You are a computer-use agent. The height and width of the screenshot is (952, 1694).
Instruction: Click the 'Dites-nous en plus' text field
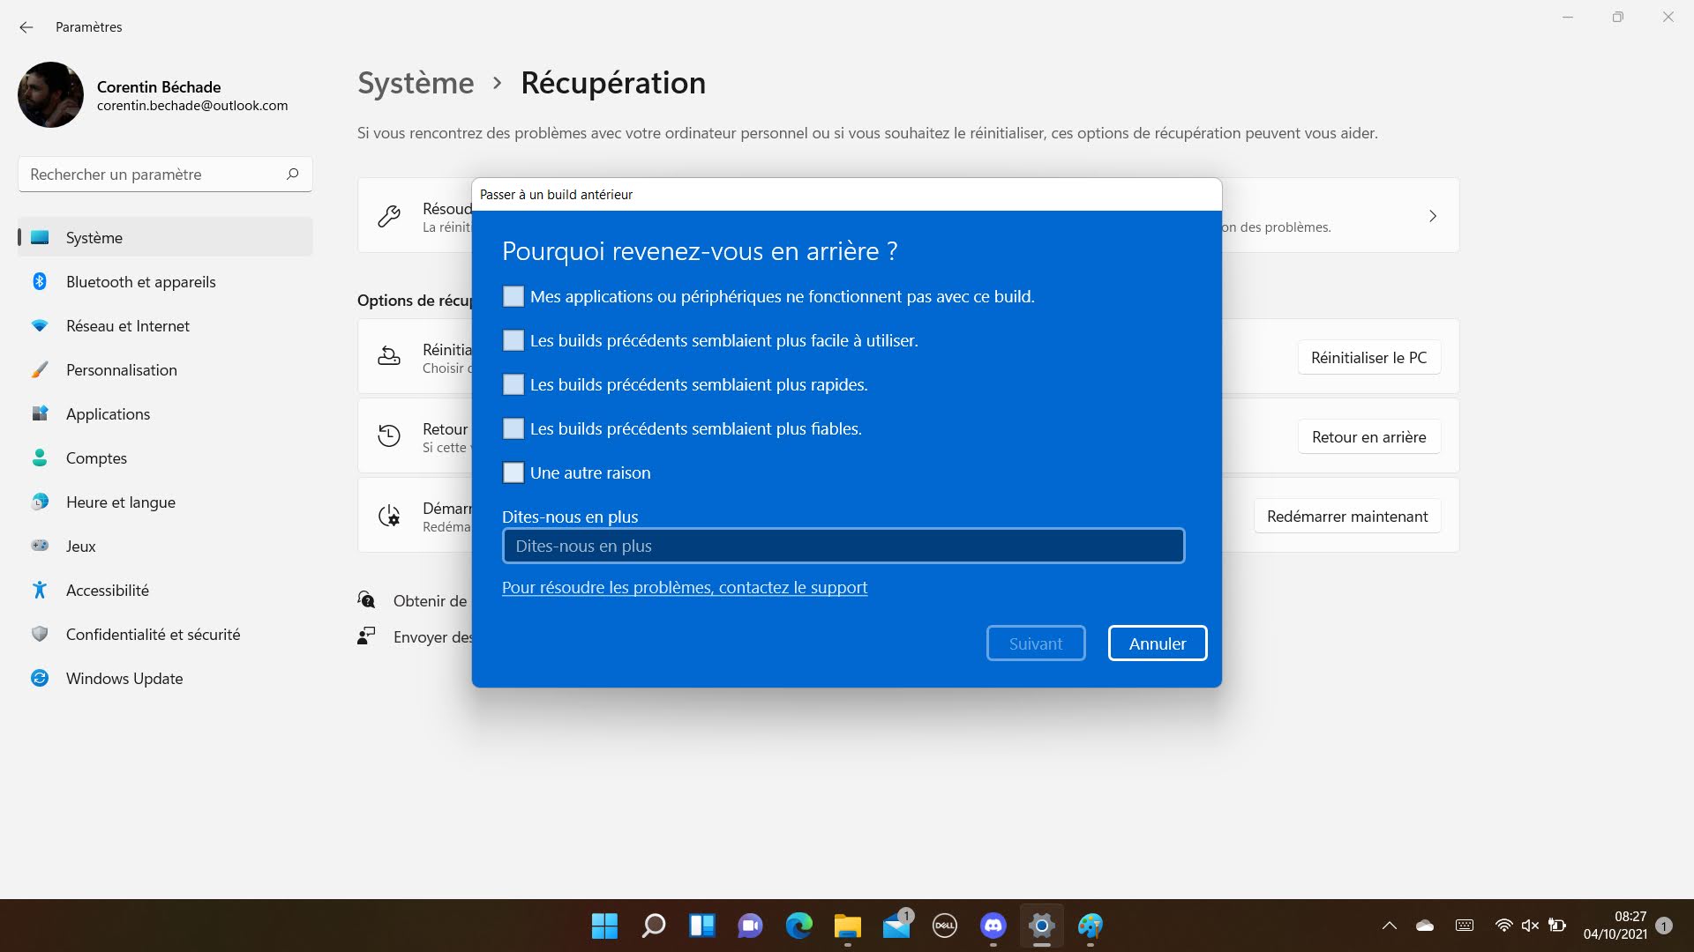[843, 547]
